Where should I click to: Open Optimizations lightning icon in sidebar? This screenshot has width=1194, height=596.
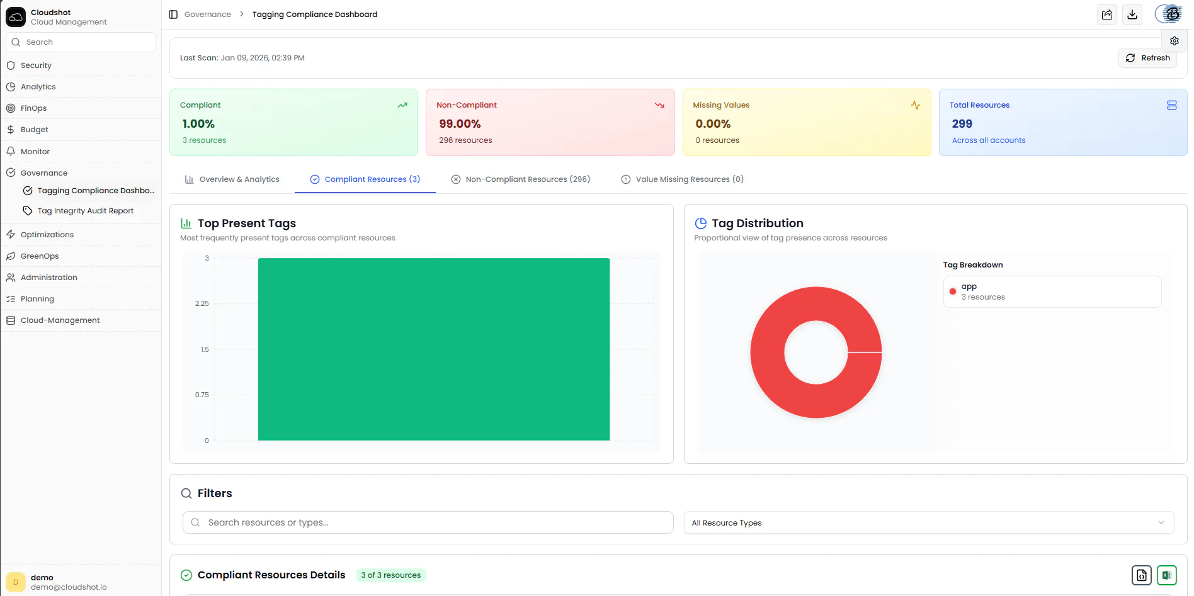[11, 235]
